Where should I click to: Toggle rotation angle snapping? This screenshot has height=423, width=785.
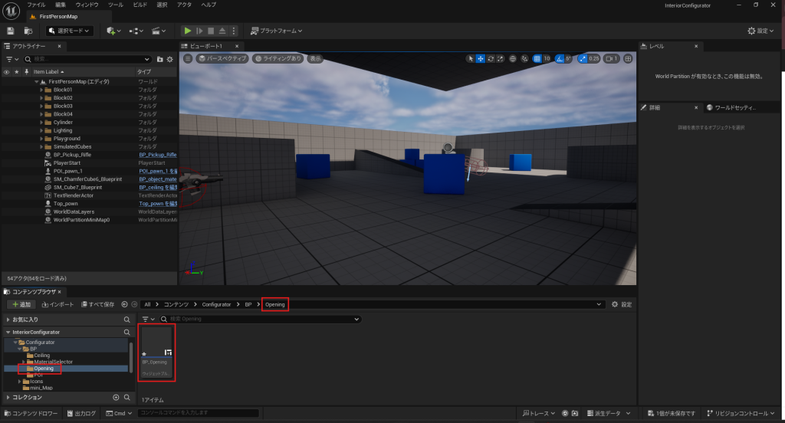pyautogui.click(x=560, y=58)
